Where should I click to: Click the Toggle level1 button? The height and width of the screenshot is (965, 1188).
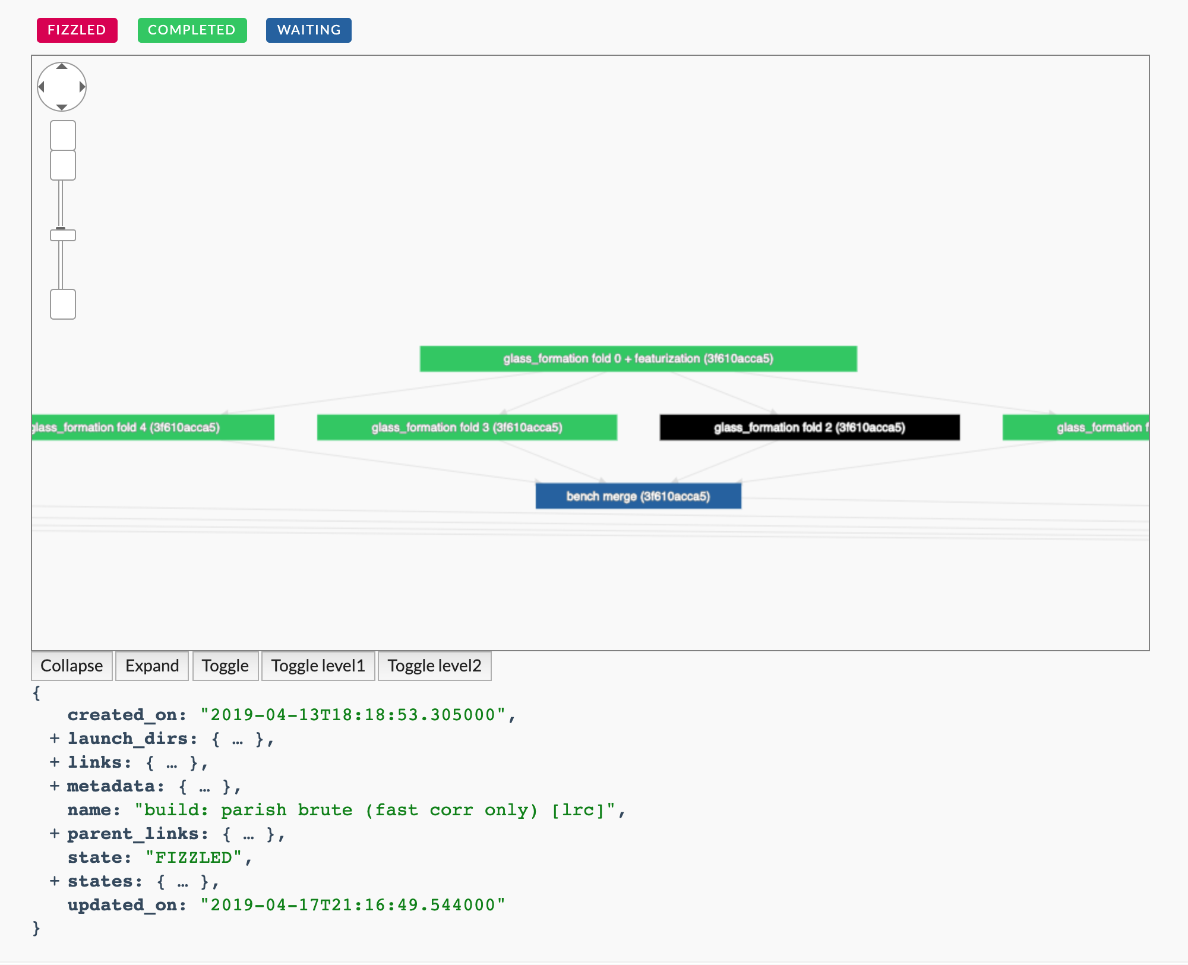tap(318, 666)
